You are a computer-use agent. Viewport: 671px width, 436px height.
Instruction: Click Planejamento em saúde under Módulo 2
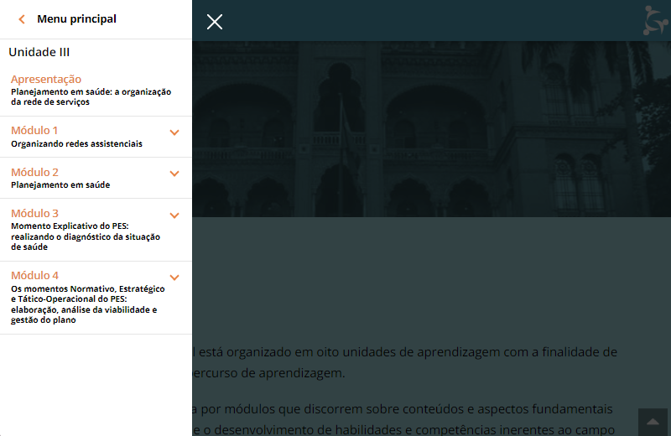pos(60,184)
